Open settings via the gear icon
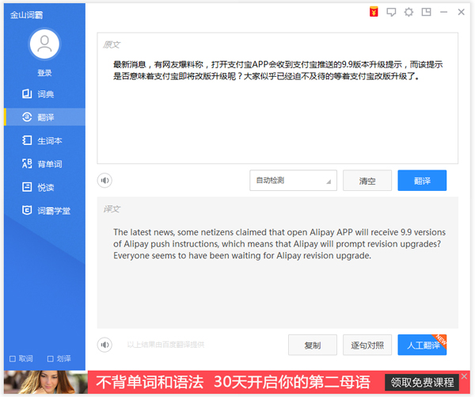This screenshot has height=397, width=475. 408,12
